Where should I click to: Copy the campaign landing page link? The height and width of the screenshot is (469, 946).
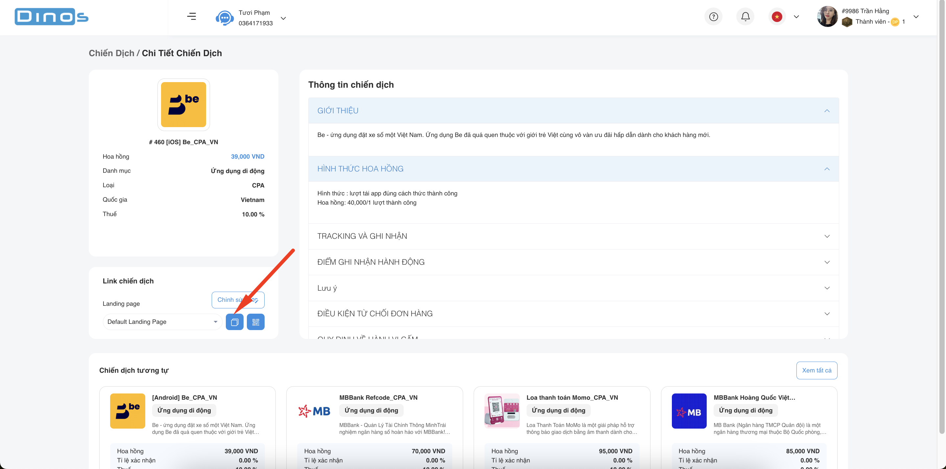click(x=235, y=322)
